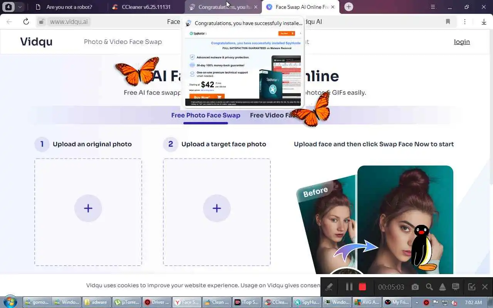This screenshot has width=493, height=308.
Task: Show hidden system tray icons
Action: click(417, 303)
